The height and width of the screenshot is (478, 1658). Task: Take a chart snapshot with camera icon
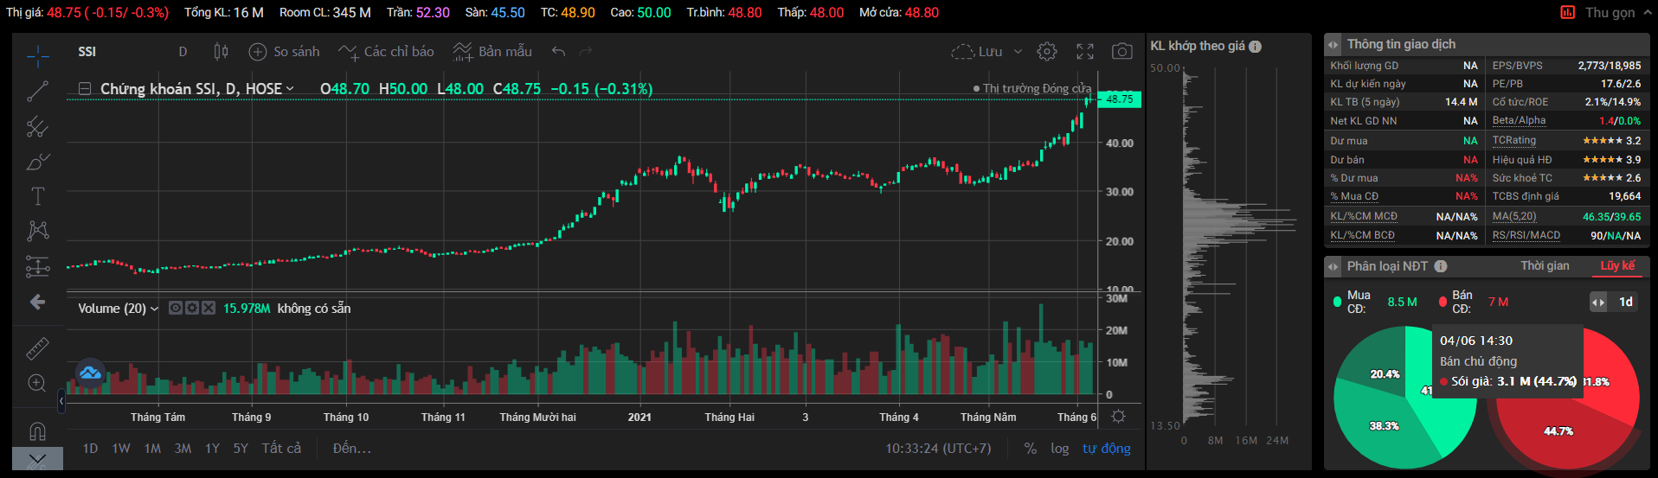[1121, 52]
